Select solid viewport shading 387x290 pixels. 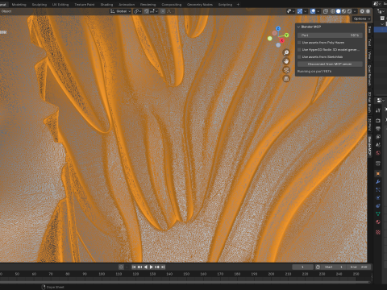click(339, 11)
